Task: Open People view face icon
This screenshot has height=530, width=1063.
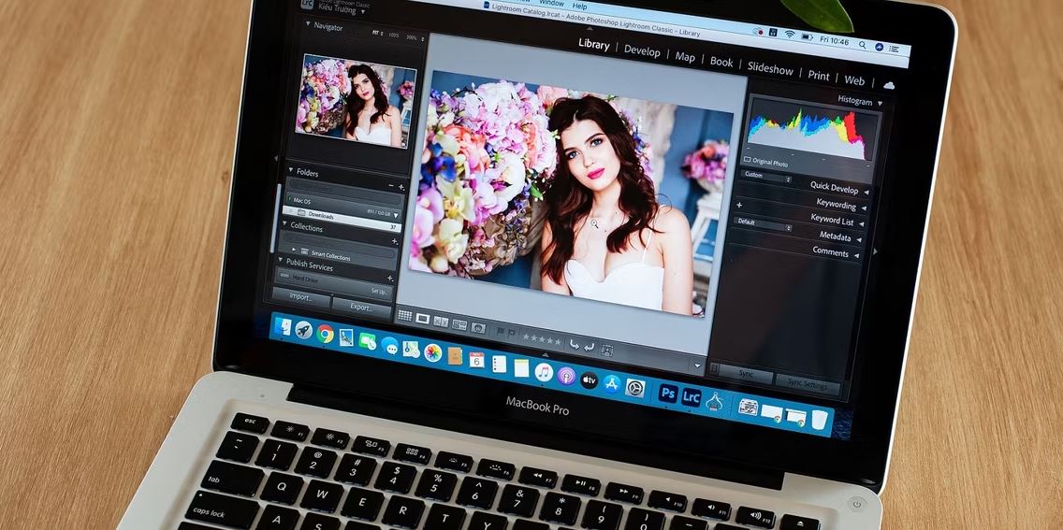Action: [x=478, y=328]
